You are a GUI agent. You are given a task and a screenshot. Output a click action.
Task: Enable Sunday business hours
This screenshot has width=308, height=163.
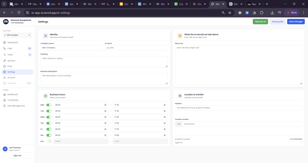[x=49, y=141]
